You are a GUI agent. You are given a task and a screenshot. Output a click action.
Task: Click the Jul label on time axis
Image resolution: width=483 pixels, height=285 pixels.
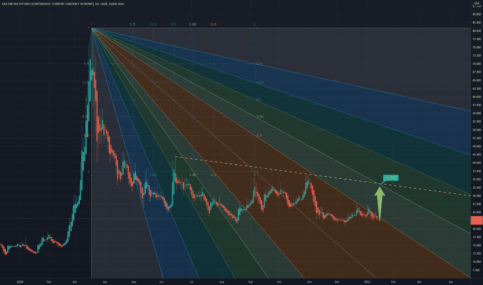(191, 281)
